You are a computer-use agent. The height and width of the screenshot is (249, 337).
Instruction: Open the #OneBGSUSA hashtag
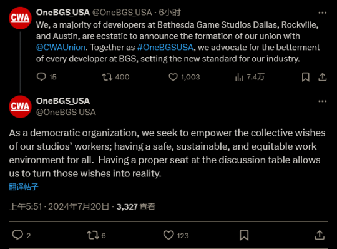[165, 47]
